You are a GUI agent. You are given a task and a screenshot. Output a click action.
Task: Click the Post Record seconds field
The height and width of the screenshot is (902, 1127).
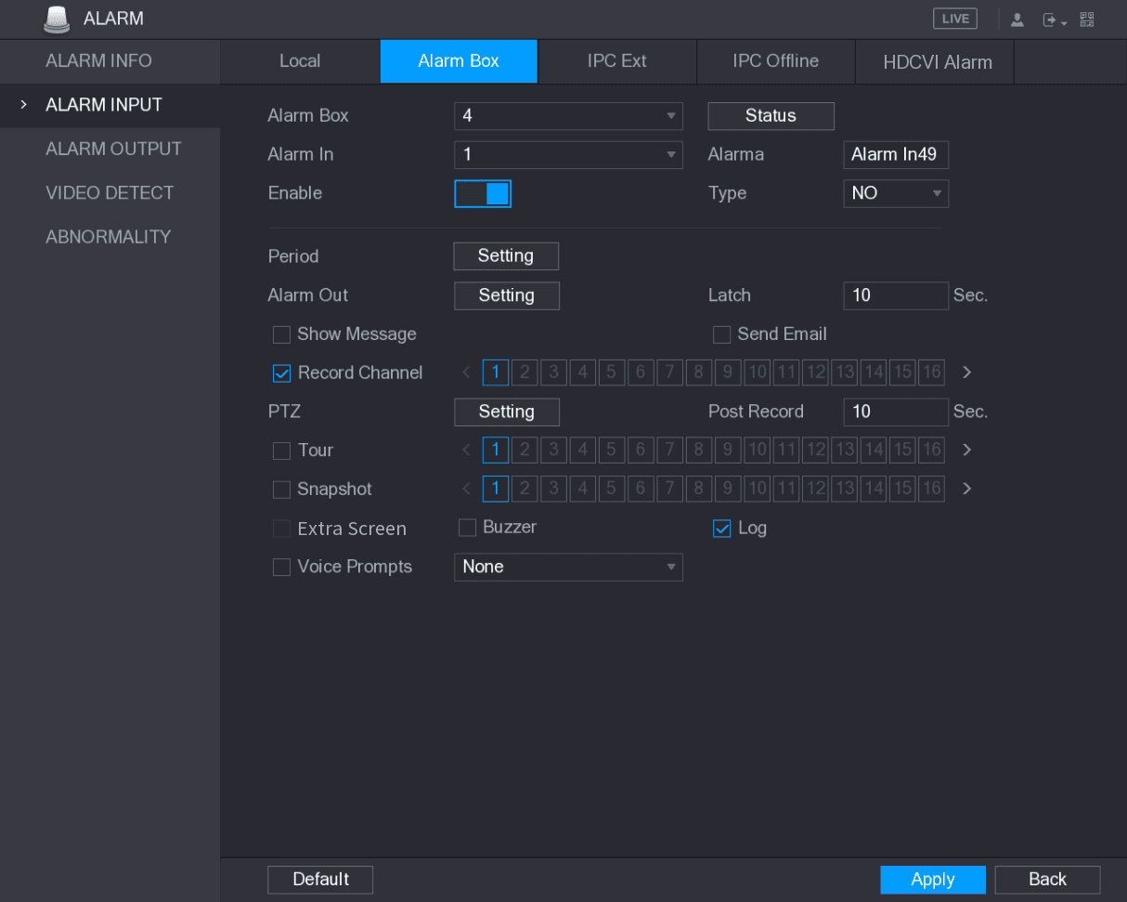[x=896, y=412]
